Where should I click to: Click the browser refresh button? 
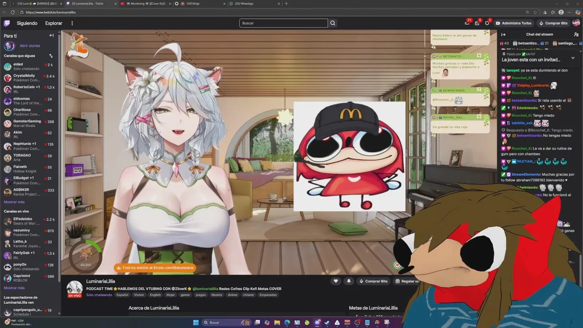coord(12,12)
